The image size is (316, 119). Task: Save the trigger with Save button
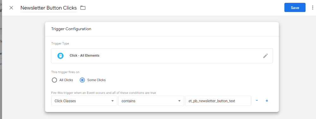tap(295, 8)
